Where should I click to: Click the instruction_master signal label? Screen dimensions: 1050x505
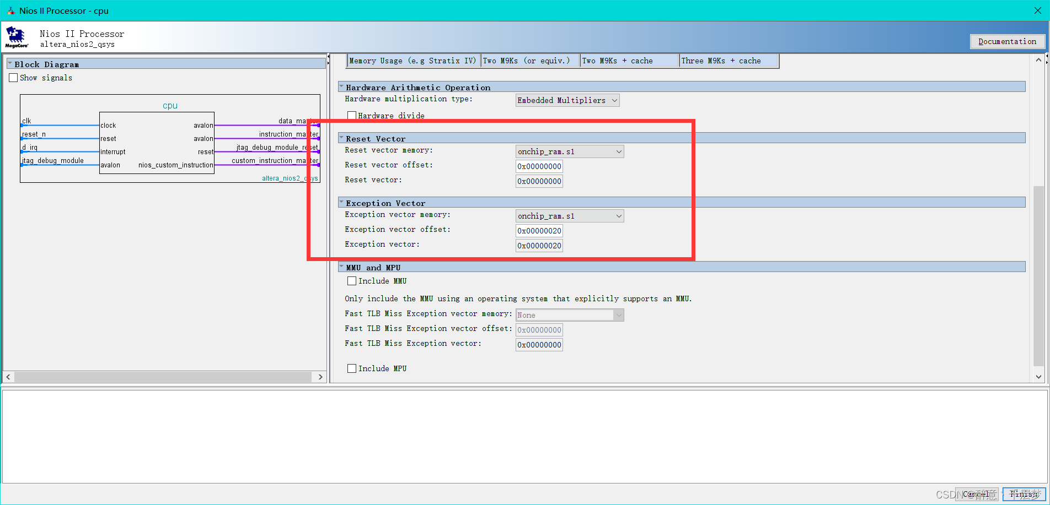pyautogui.click(x=288, y=134)
